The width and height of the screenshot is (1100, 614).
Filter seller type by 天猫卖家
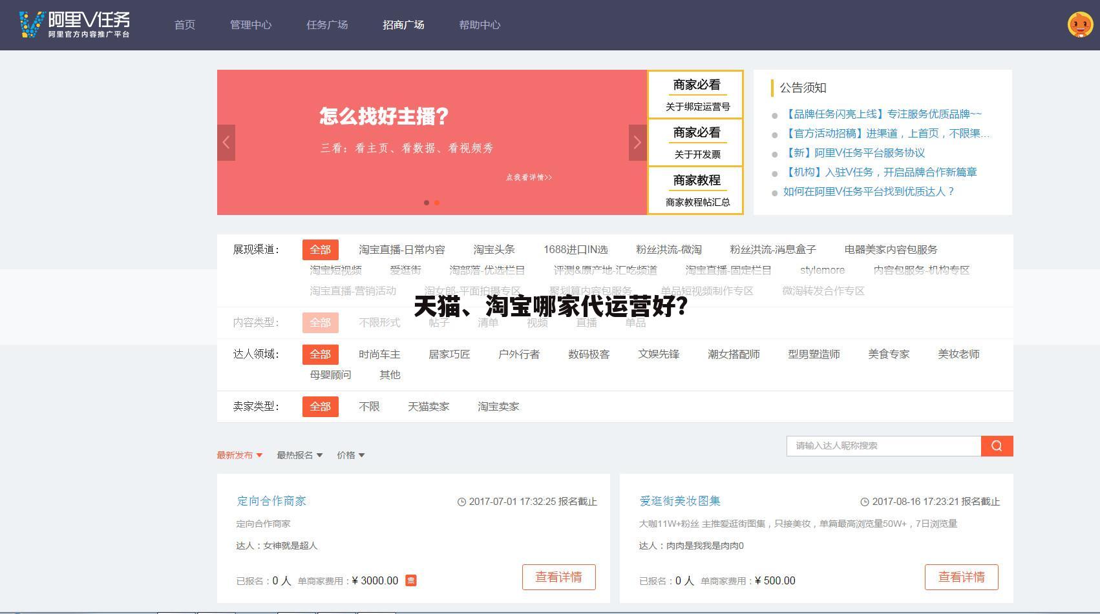(x=428, y=407)
